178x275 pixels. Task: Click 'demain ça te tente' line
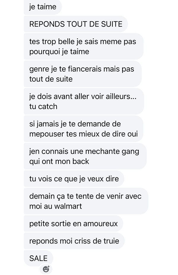[85, 196]
